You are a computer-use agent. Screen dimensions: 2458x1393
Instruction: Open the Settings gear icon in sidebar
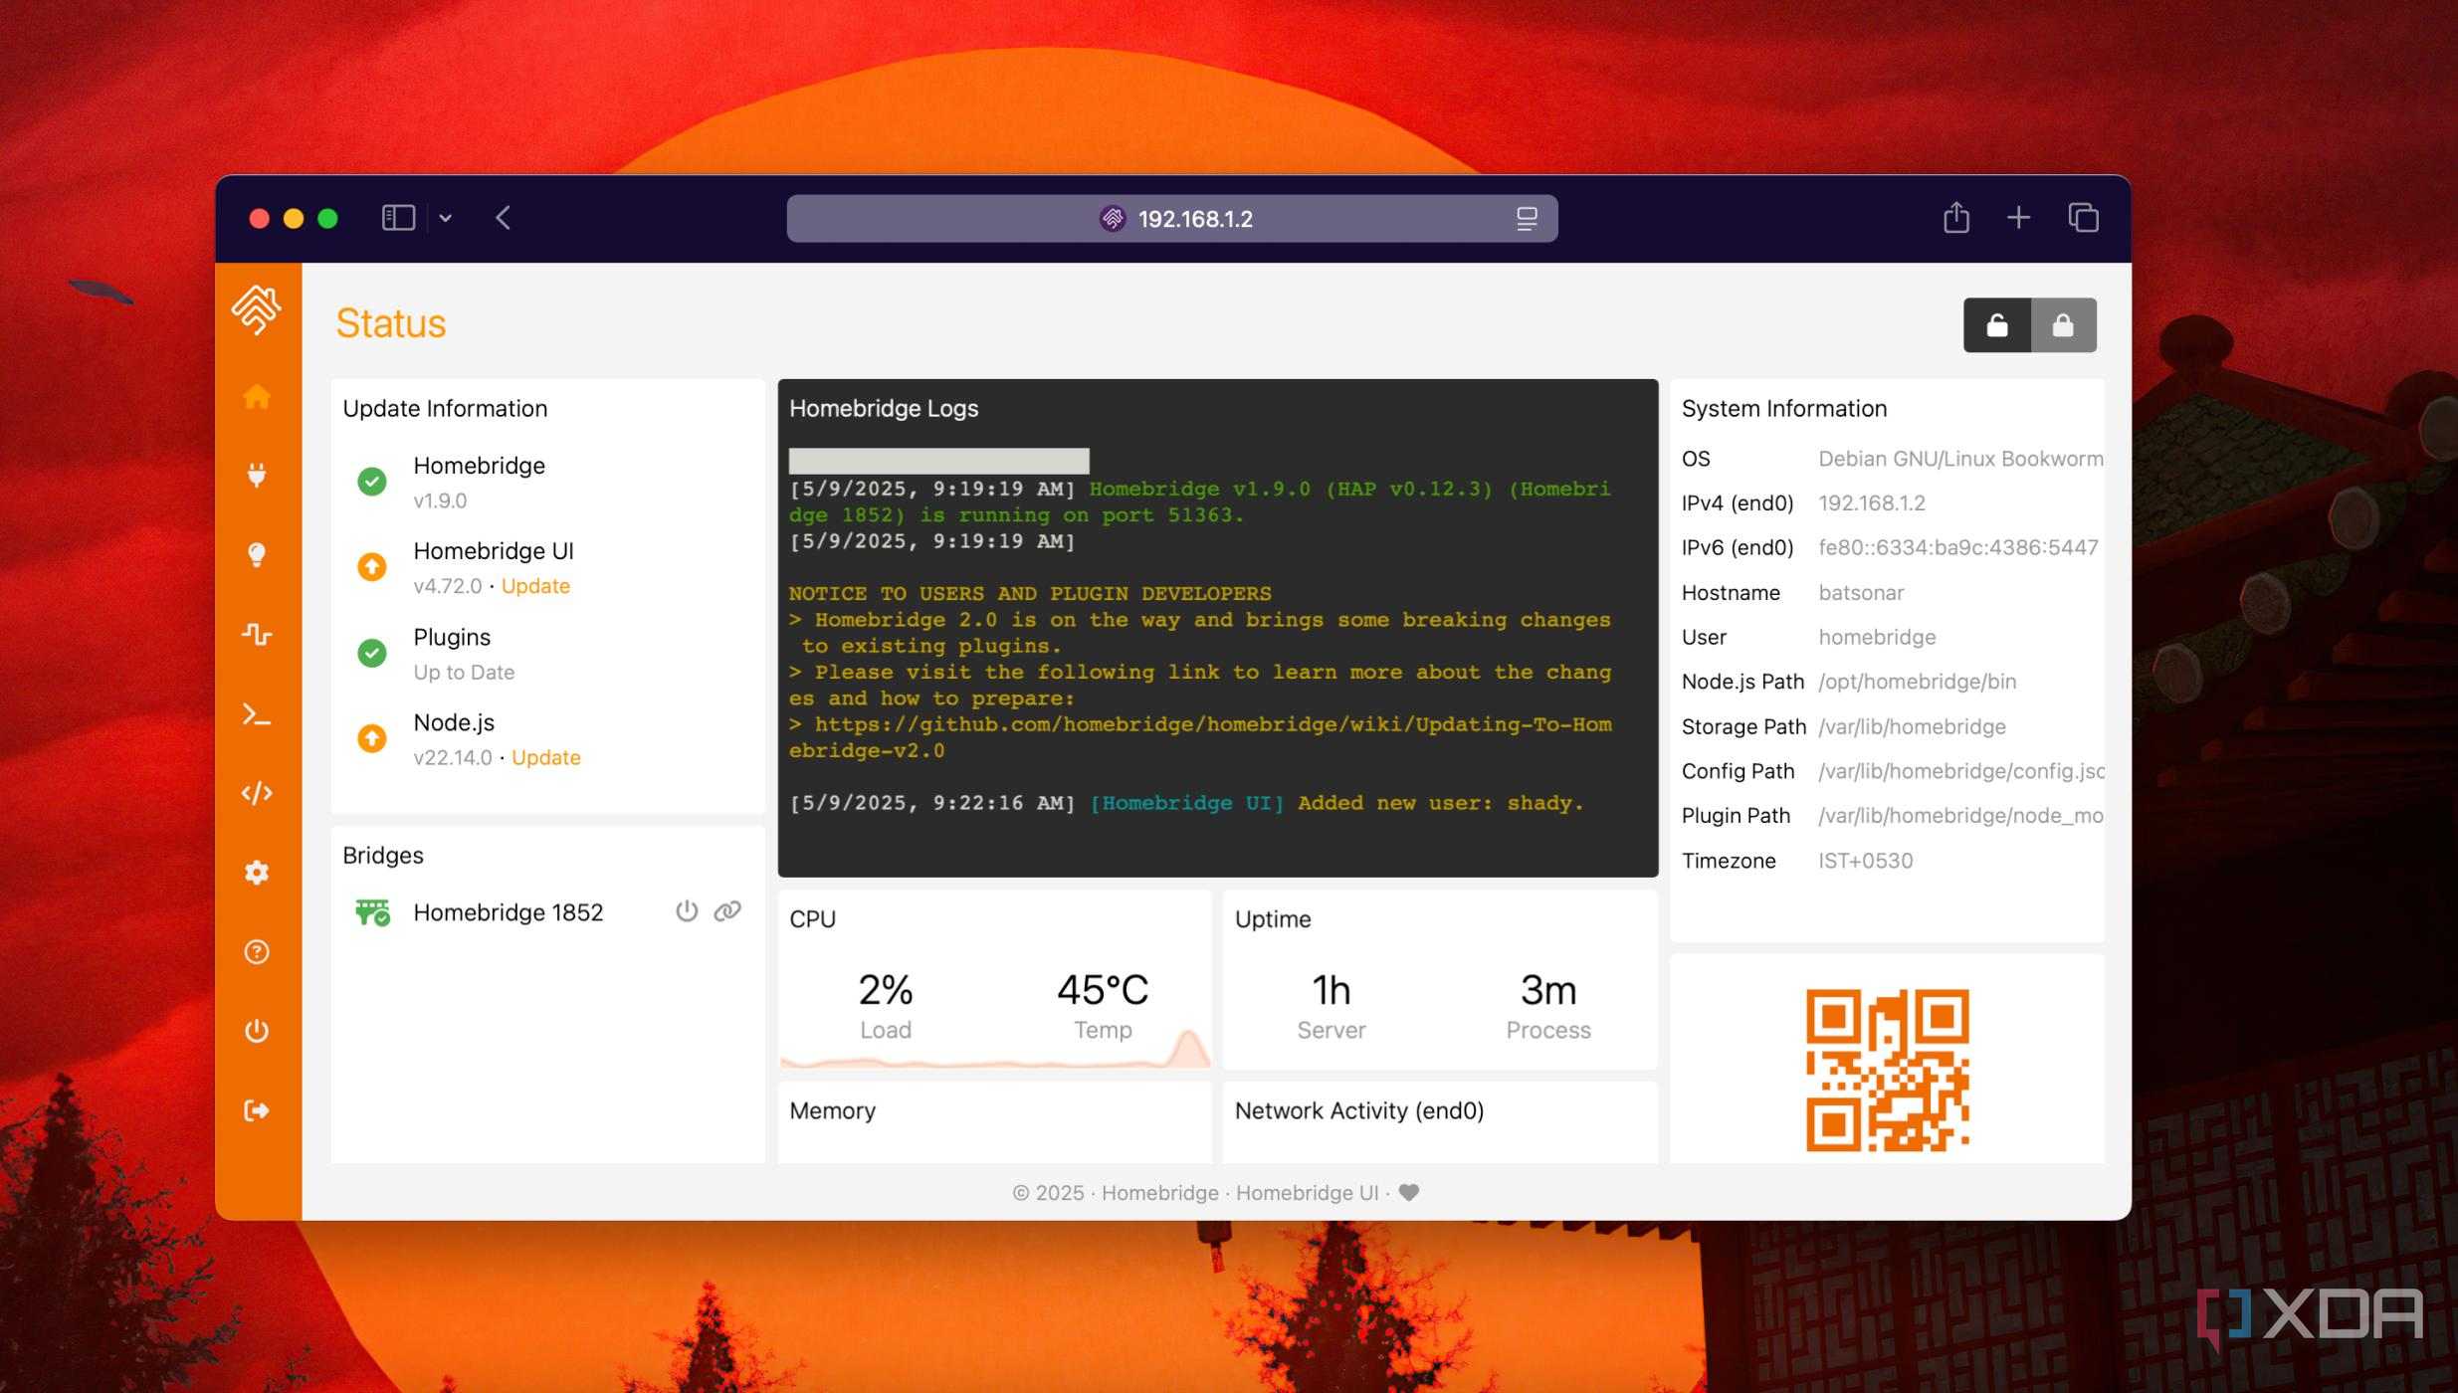[257, 873]
